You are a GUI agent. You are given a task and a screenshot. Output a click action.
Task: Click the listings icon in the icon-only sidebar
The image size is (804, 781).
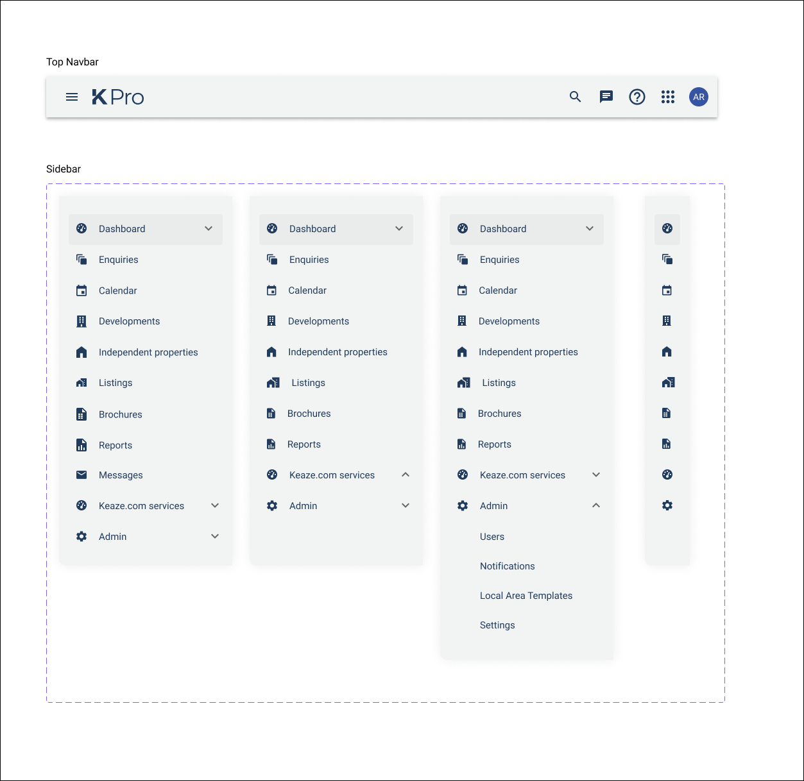click(x=667, y=383)
